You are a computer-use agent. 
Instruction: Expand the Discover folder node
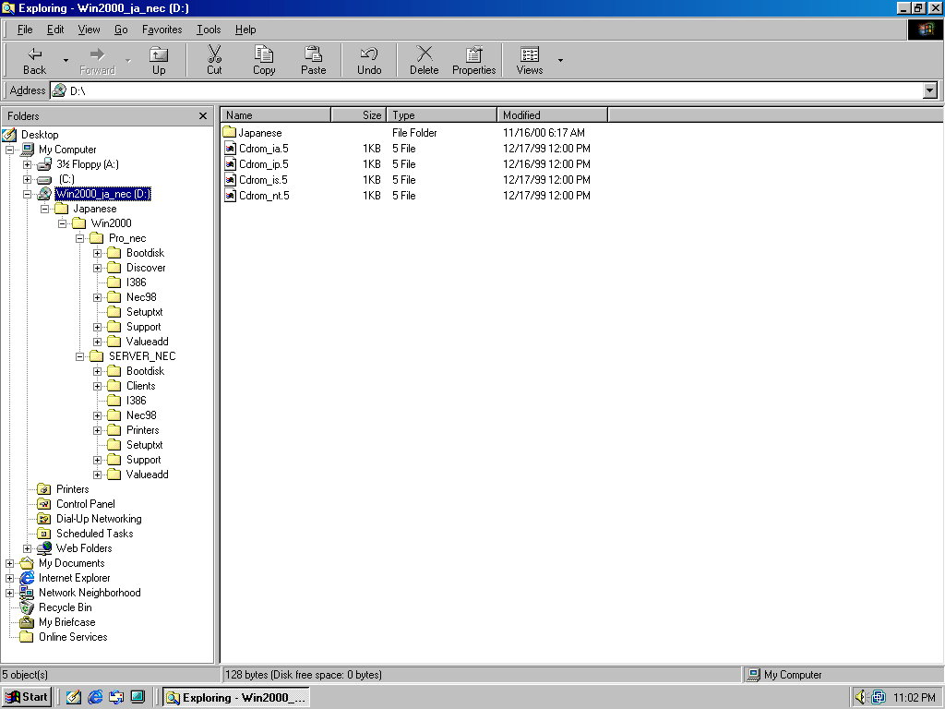[x=97, y=268]
